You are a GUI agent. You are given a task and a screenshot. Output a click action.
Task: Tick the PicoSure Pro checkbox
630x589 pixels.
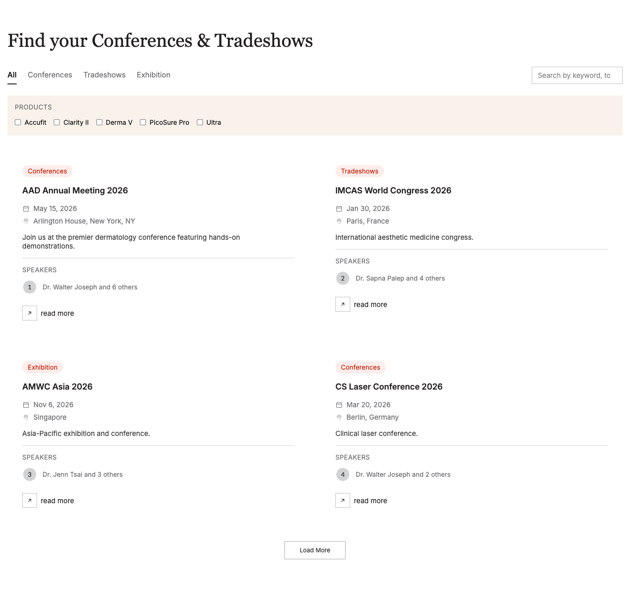coord(143,122)
